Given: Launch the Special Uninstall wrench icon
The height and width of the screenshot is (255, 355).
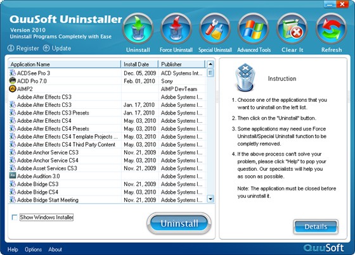Looking at the screenshot, I should pos(215,28).
